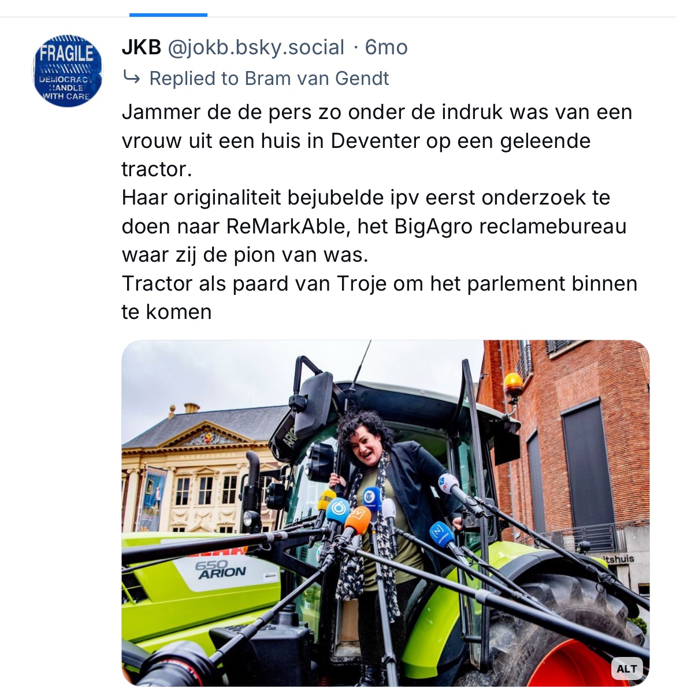Open the 'Replied to Bram van Gendt' link

[x=269, y=79]
